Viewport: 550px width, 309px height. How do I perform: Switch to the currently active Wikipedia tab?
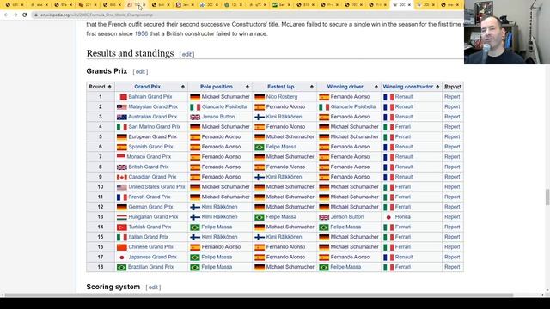pos(401,5)
